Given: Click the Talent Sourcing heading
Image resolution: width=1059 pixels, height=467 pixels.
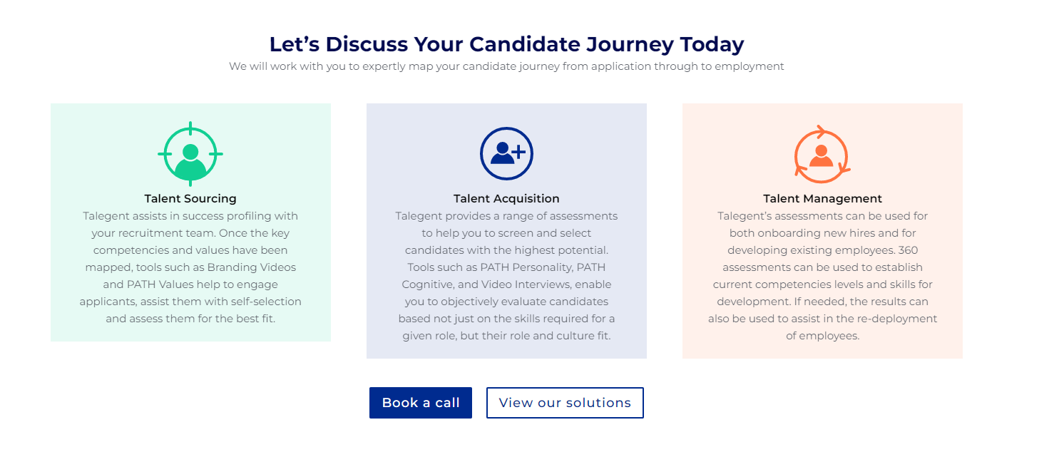Looking at the screenshot, I should (190, 198).
